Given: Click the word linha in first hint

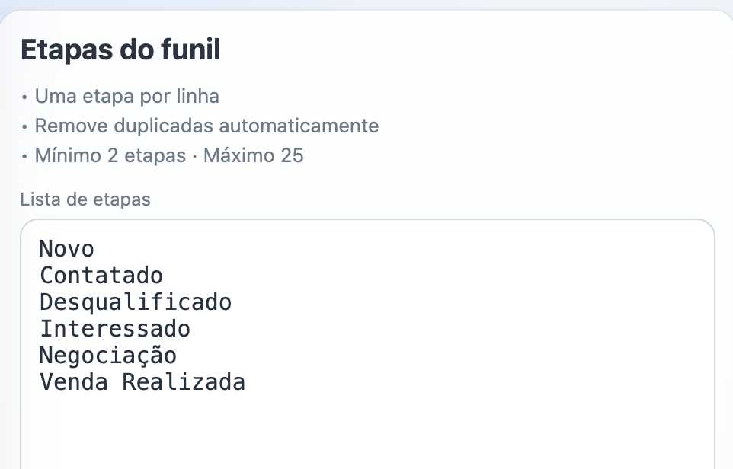Looking at the screenshot, I should tap(197, 97).
